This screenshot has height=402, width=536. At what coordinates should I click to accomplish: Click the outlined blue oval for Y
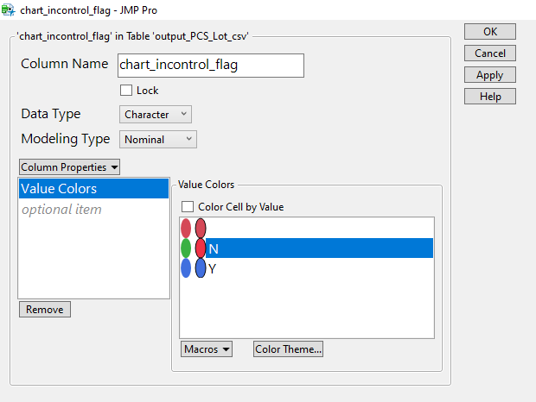point(201,268)
